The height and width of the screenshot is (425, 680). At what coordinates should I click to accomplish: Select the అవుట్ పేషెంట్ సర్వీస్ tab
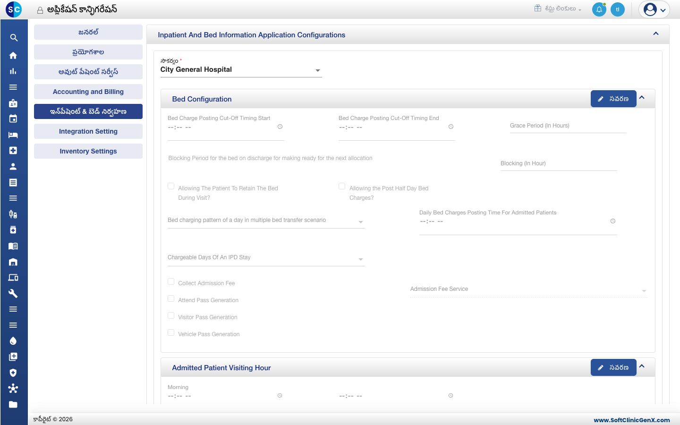point(88,72)
